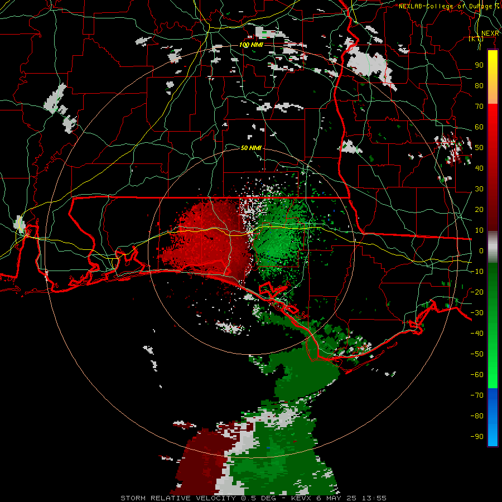This screenshot has height=502, width=502.
Task: Select the 20 value on velocity scale
Action: coord(479,209)
